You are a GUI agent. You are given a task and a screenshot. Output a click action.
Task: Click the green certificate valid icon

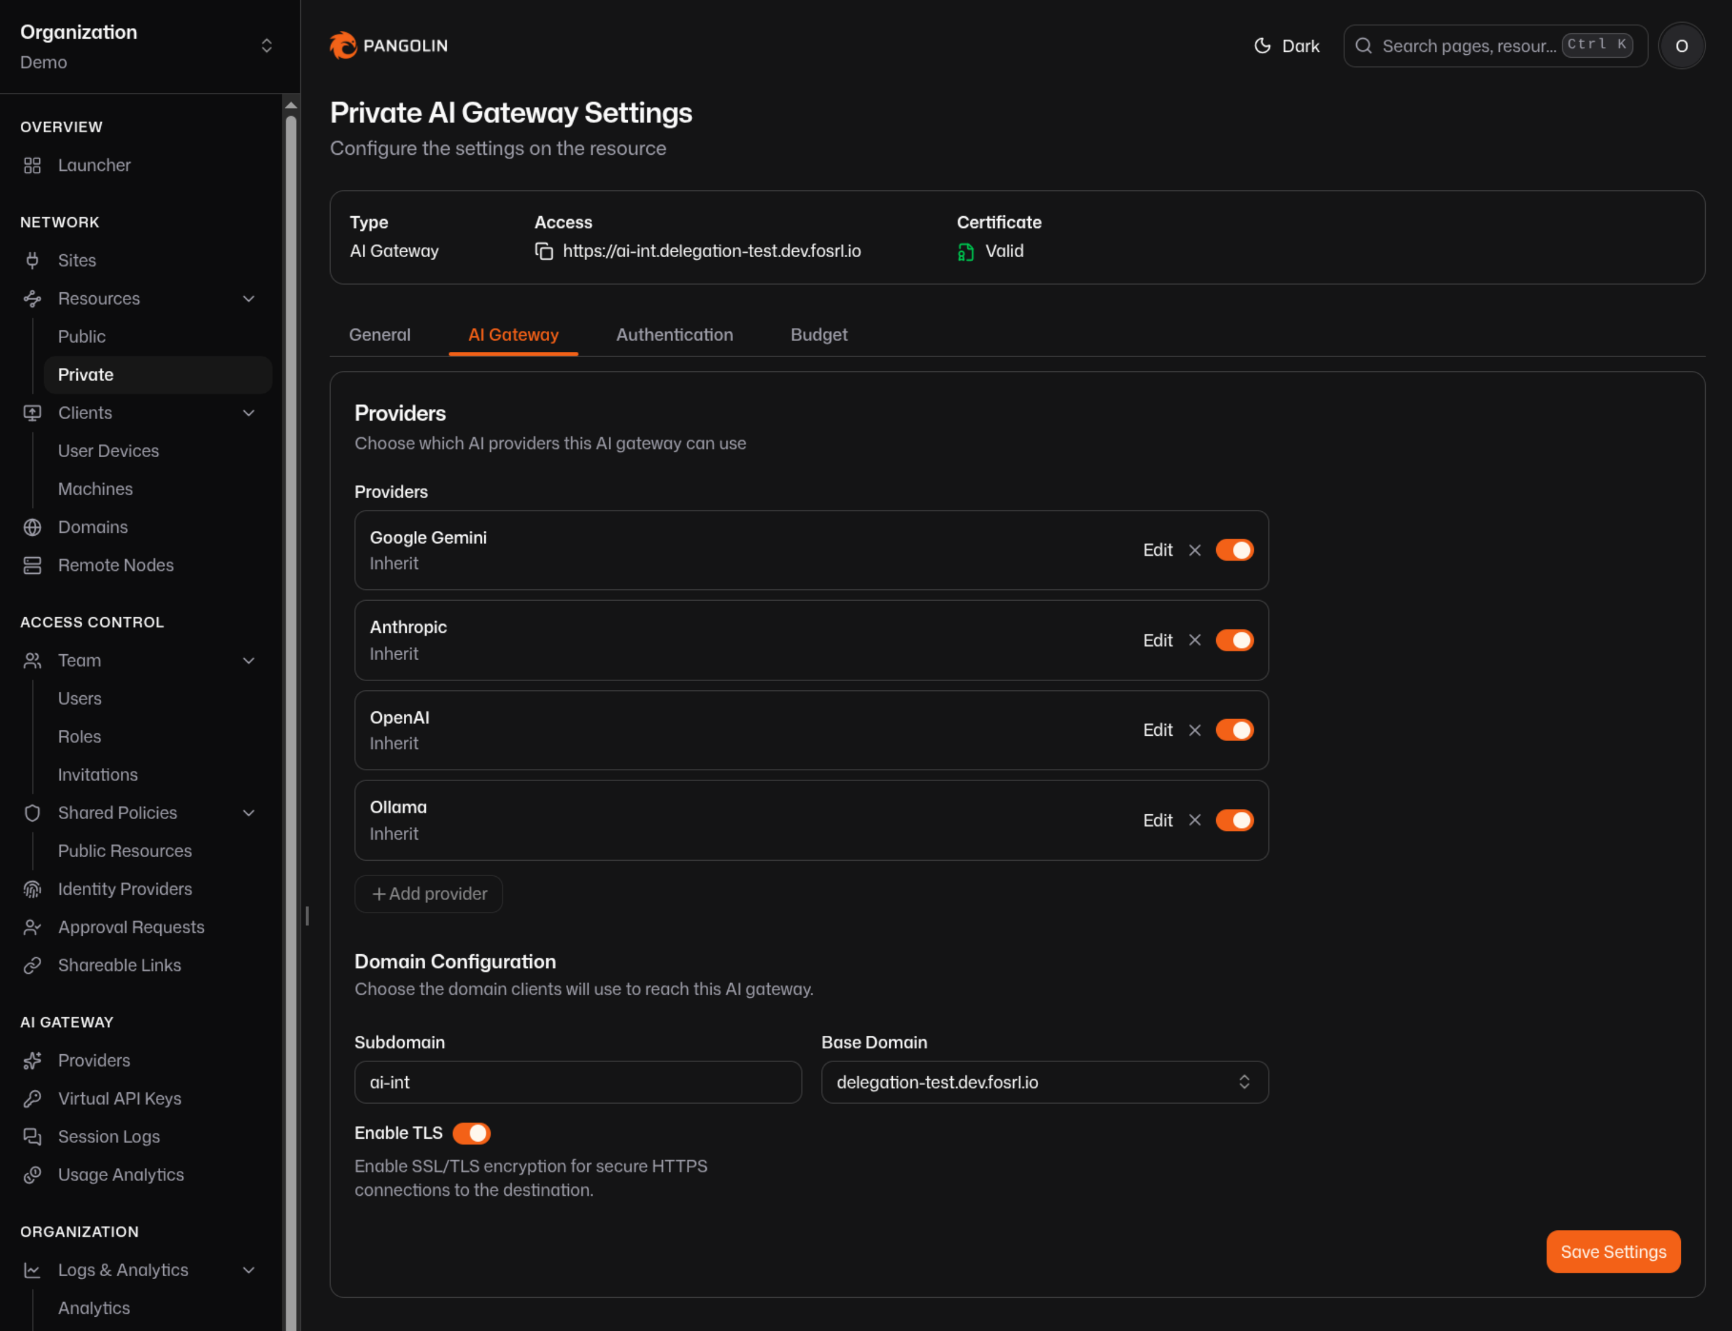pos(965,252)
